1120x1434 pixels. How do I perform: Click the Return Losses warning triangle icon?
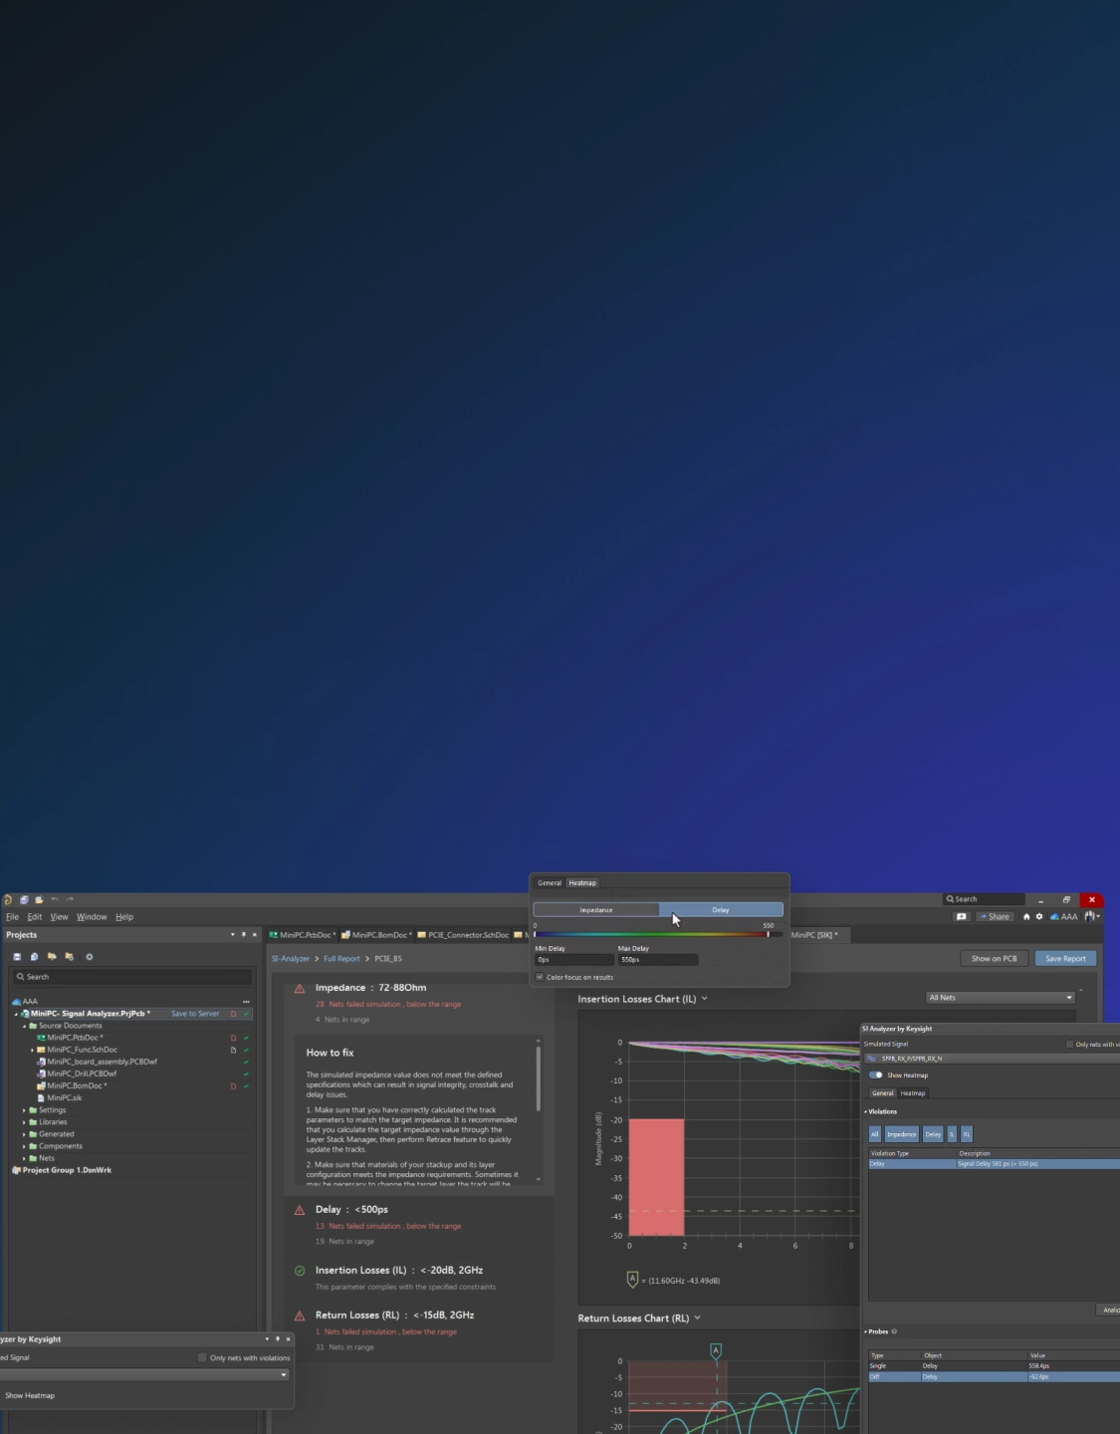(300, 1315)
